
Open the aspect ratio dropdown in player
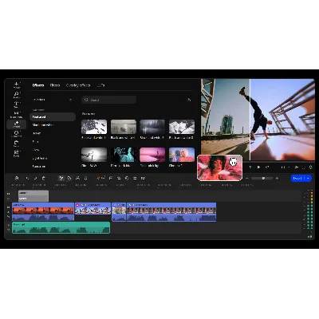click(285, 167)
